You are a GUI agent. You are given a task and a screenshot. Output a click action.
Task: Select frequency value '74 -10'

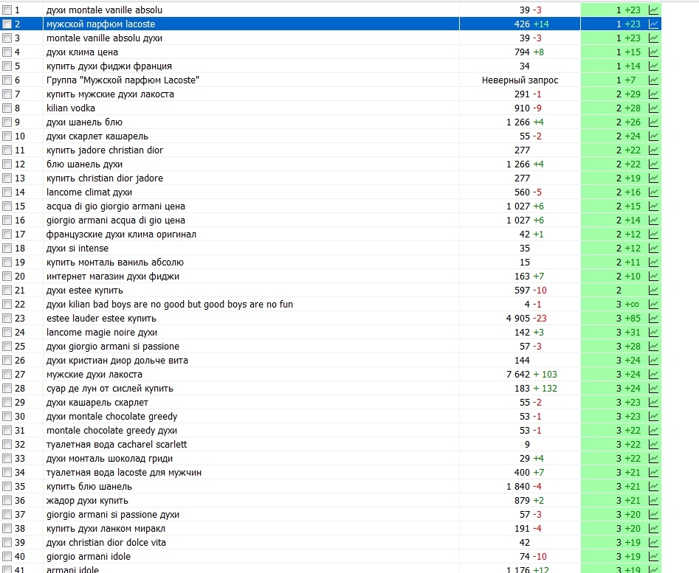[533, 557]
